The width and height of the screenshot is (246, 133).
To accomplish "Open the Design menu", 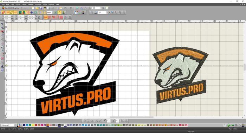I will [18, 5].
